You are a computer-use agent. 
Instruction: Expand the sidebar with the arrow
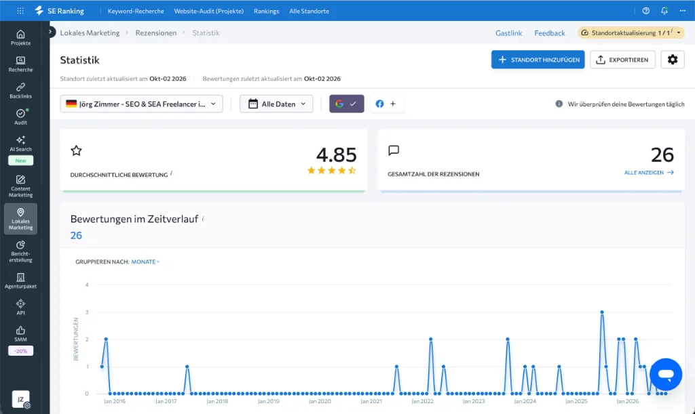50,32
